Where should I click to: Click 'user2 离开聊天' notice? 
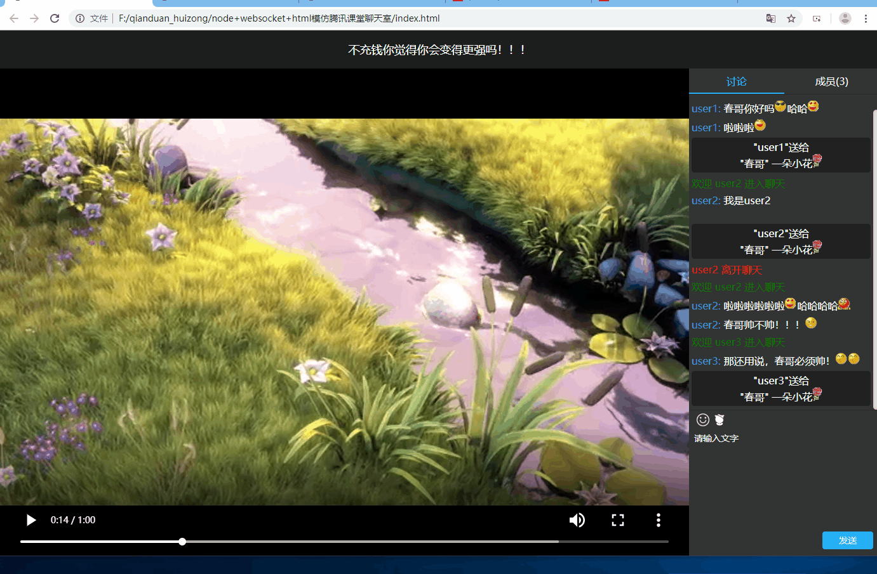(x=726, y=270)
